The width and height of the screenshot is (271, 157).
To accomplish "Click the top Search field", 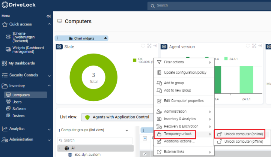I will pos(209,6).
